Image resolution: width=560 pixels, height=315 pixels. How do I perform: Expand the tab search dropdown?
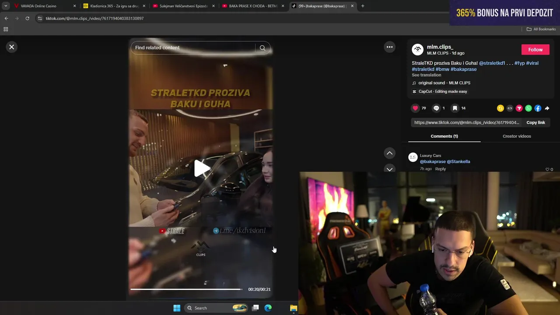pyautogui.click(x=6, y=6)
